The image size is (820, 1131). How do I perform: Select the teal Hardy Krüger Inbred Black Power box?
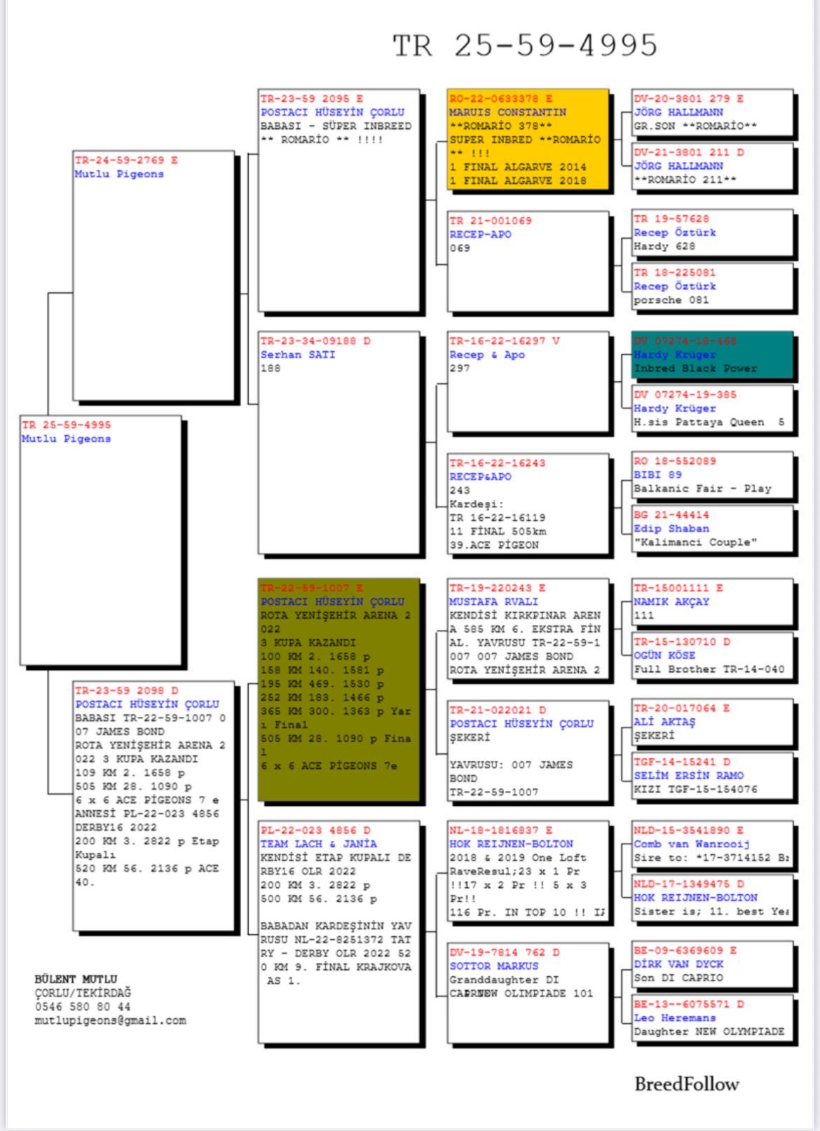[x=712, y=355]
